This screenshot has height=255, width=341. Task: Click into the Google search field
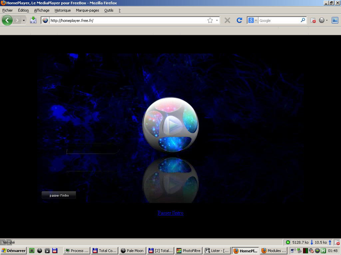(x=279, y=20)
